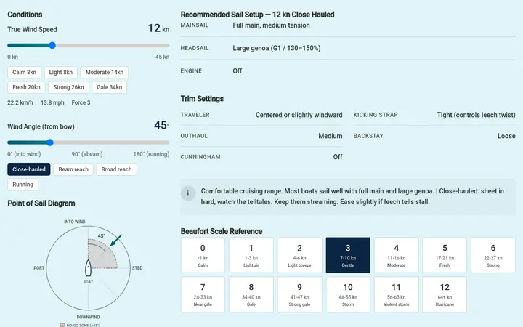The image size is (523, 327).
Task: Click the '45°' wind angle value
Action: coord(161,126)
